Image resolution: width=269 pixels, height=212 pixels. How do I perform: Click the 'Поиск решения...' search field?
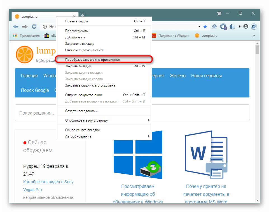[x=36, y=113]
